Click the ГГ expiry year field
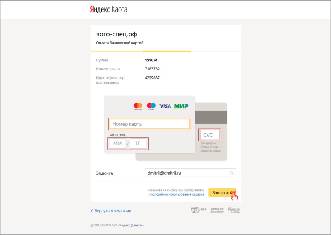 point(138,144)
